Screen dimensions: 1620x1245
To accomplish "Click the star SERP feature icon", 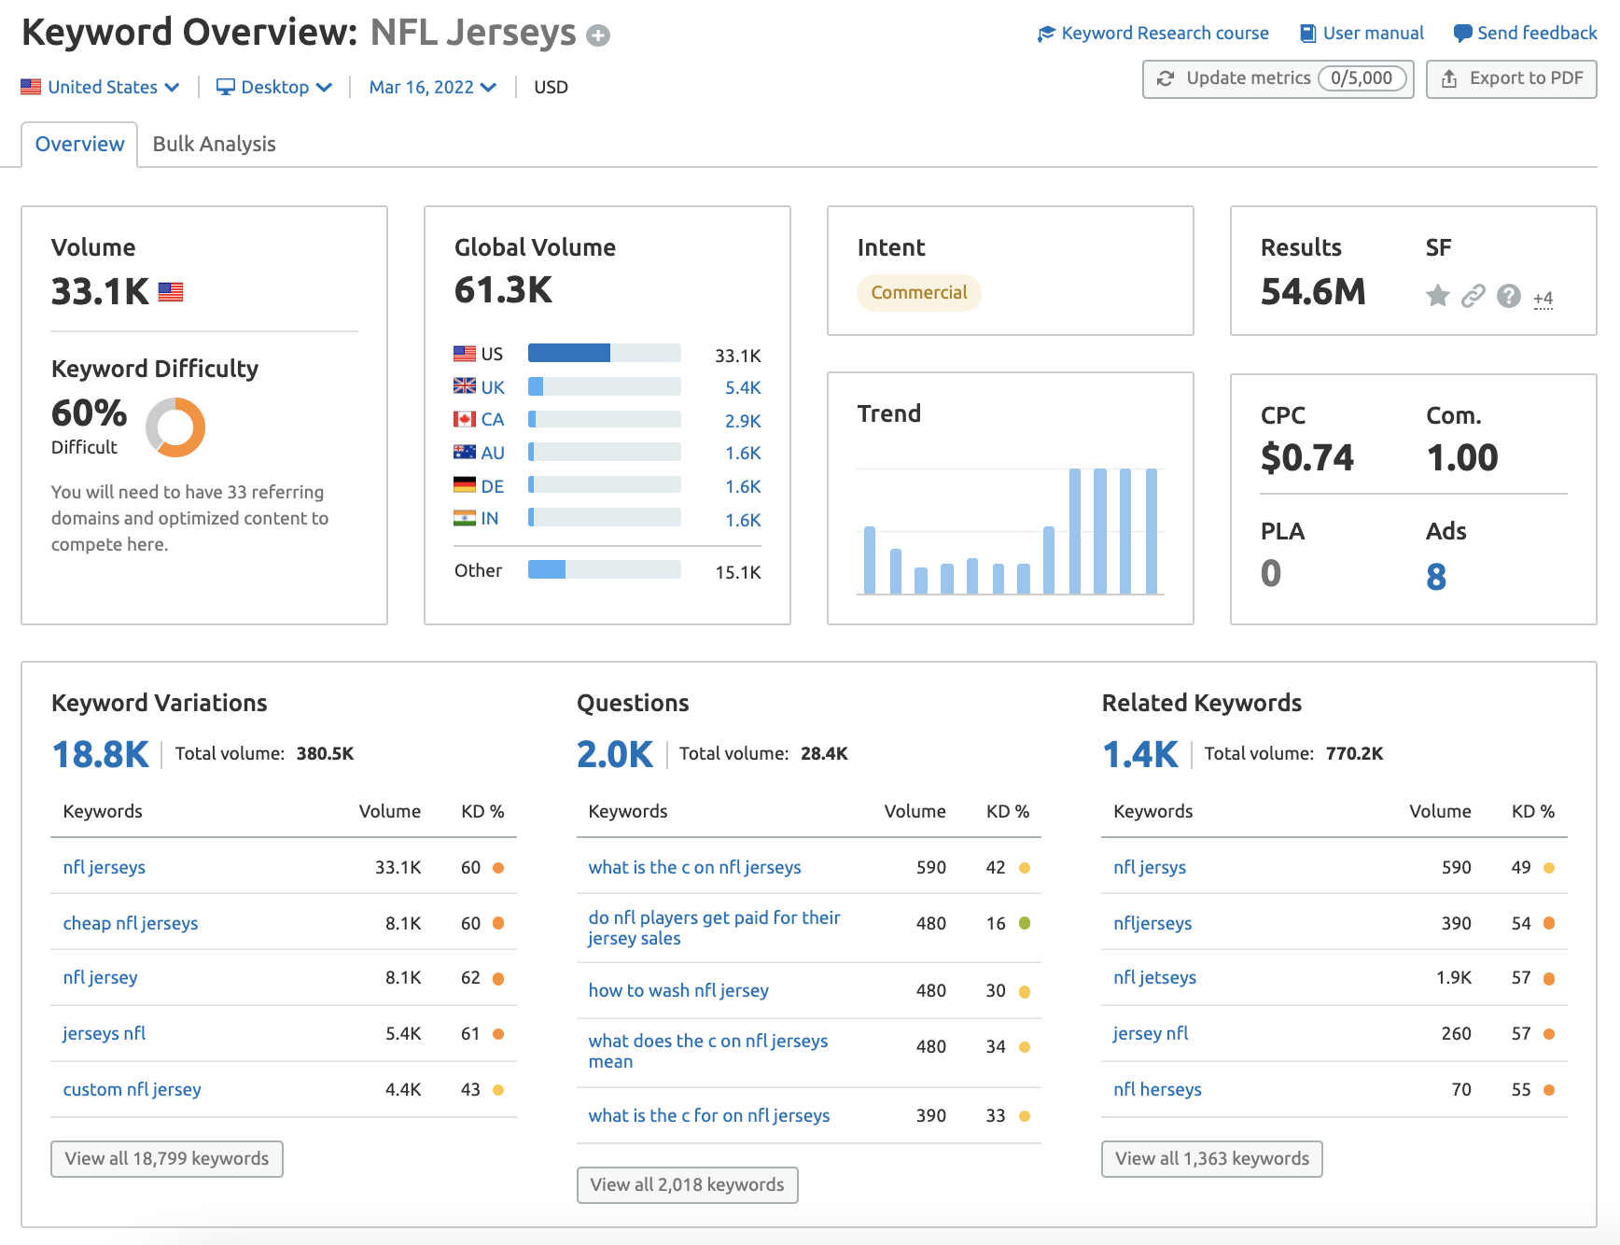I will [x=1437, y=296].
